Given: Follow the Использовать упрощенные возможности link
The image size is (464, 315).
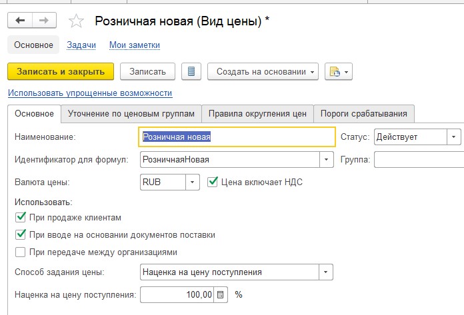Looking at the screenshot, I should coord(90,93).
